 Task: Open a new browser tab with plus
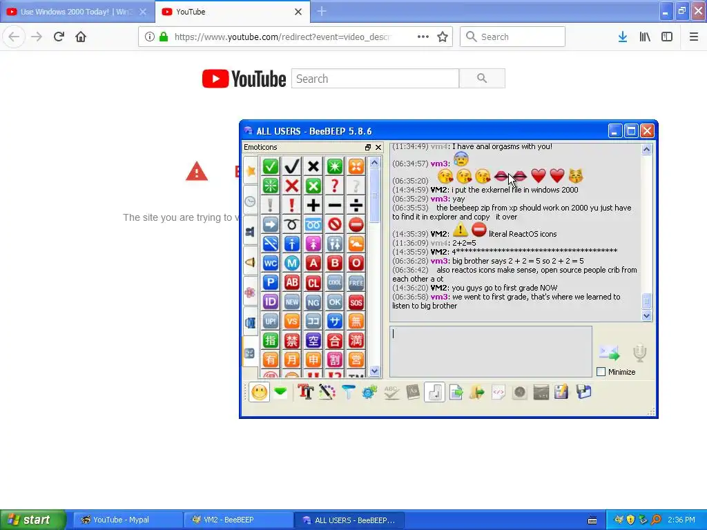tap(322, 11)
